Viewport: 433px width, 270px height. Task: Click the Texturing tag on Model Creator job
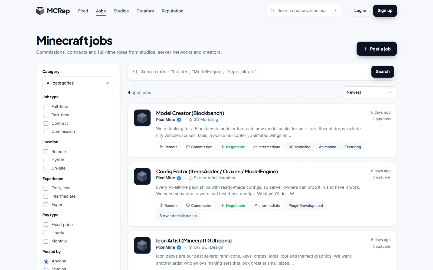(353, 147)
